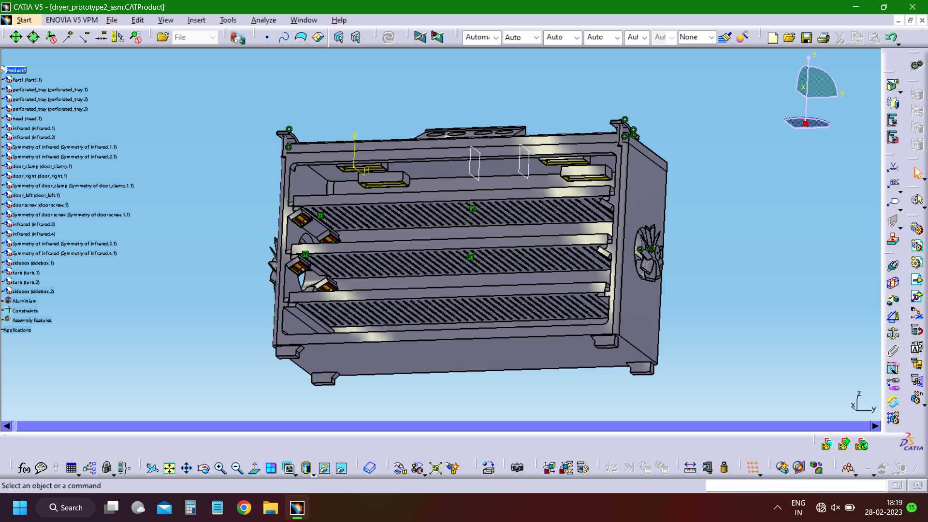The height and width of the screenshot is (522, 928).
Task: Open Chrome from the taskbar
Action: (x=244, y=507)
